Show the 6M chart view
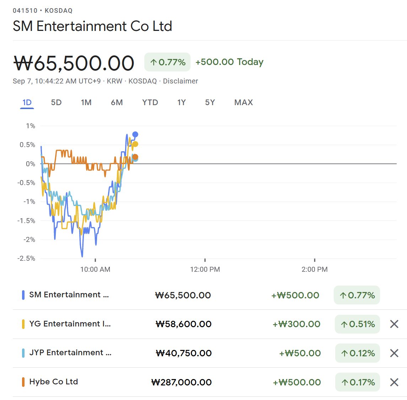Viewport: 407px width, 400px height. click(x=117, y=103)
